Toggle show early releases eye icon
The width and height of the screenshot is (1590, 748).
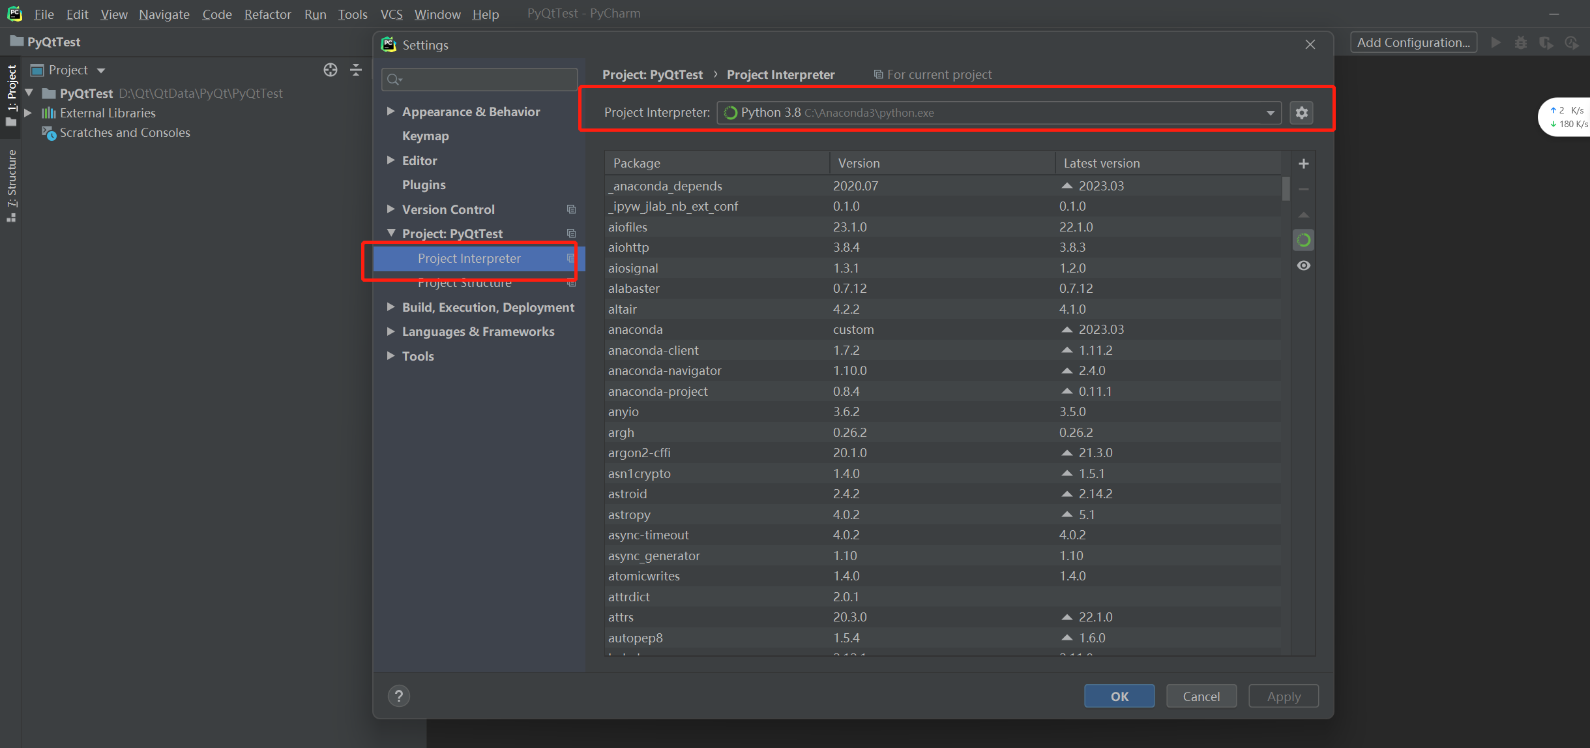(1303, 265)
